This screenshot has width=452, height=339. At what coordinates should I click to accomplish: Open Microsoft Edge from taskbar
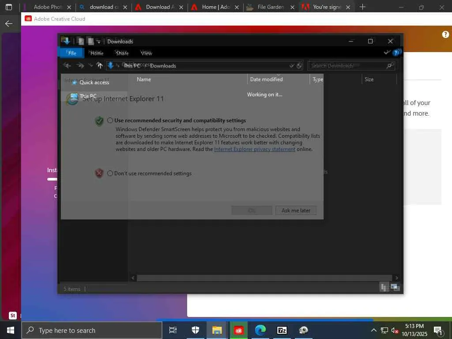tap(260, 330)
